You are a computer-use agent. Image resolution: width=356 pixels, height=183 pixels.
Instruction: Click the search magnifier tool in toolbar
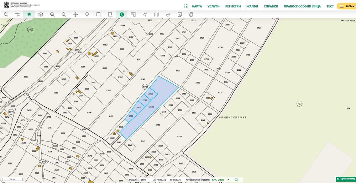click(6, 15)
